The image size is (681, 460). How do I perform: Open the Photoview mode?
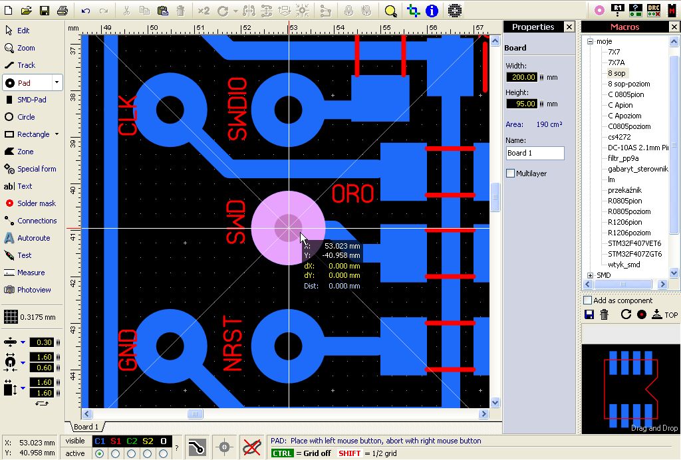click(33, 290)
